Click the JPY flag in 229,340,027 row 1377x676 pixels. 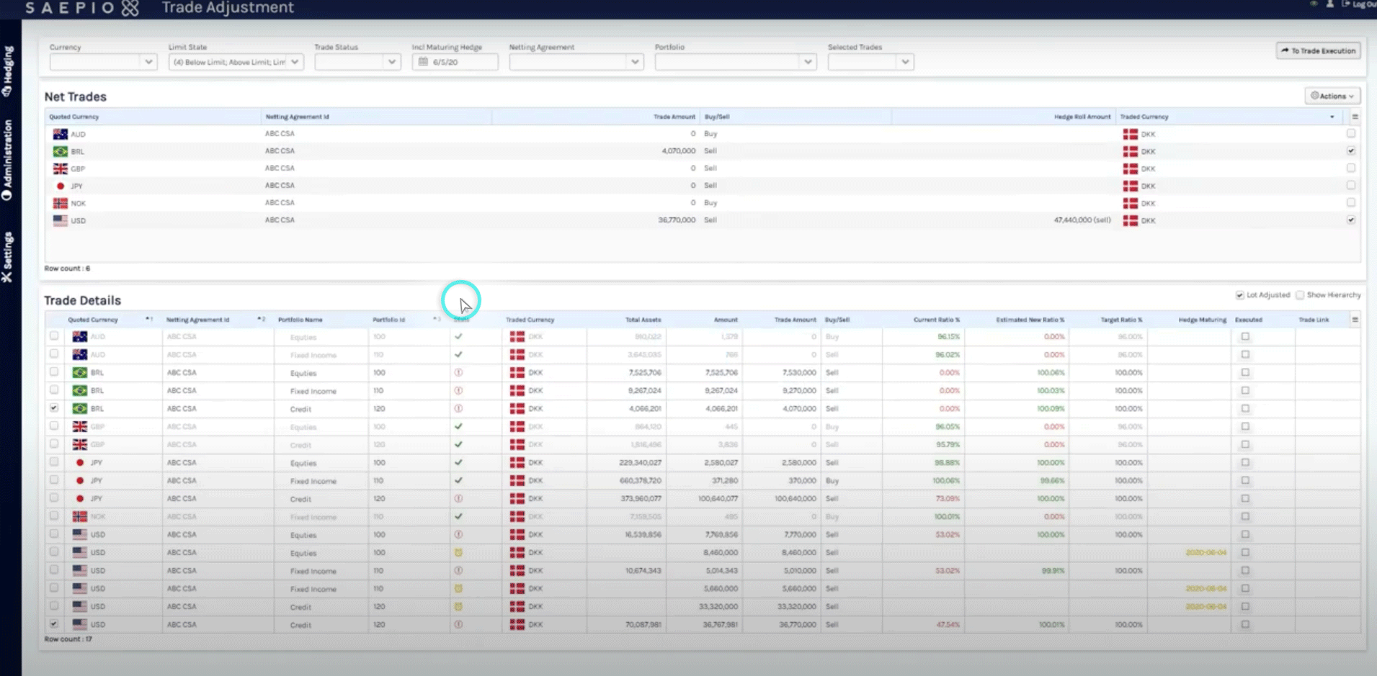80,462
